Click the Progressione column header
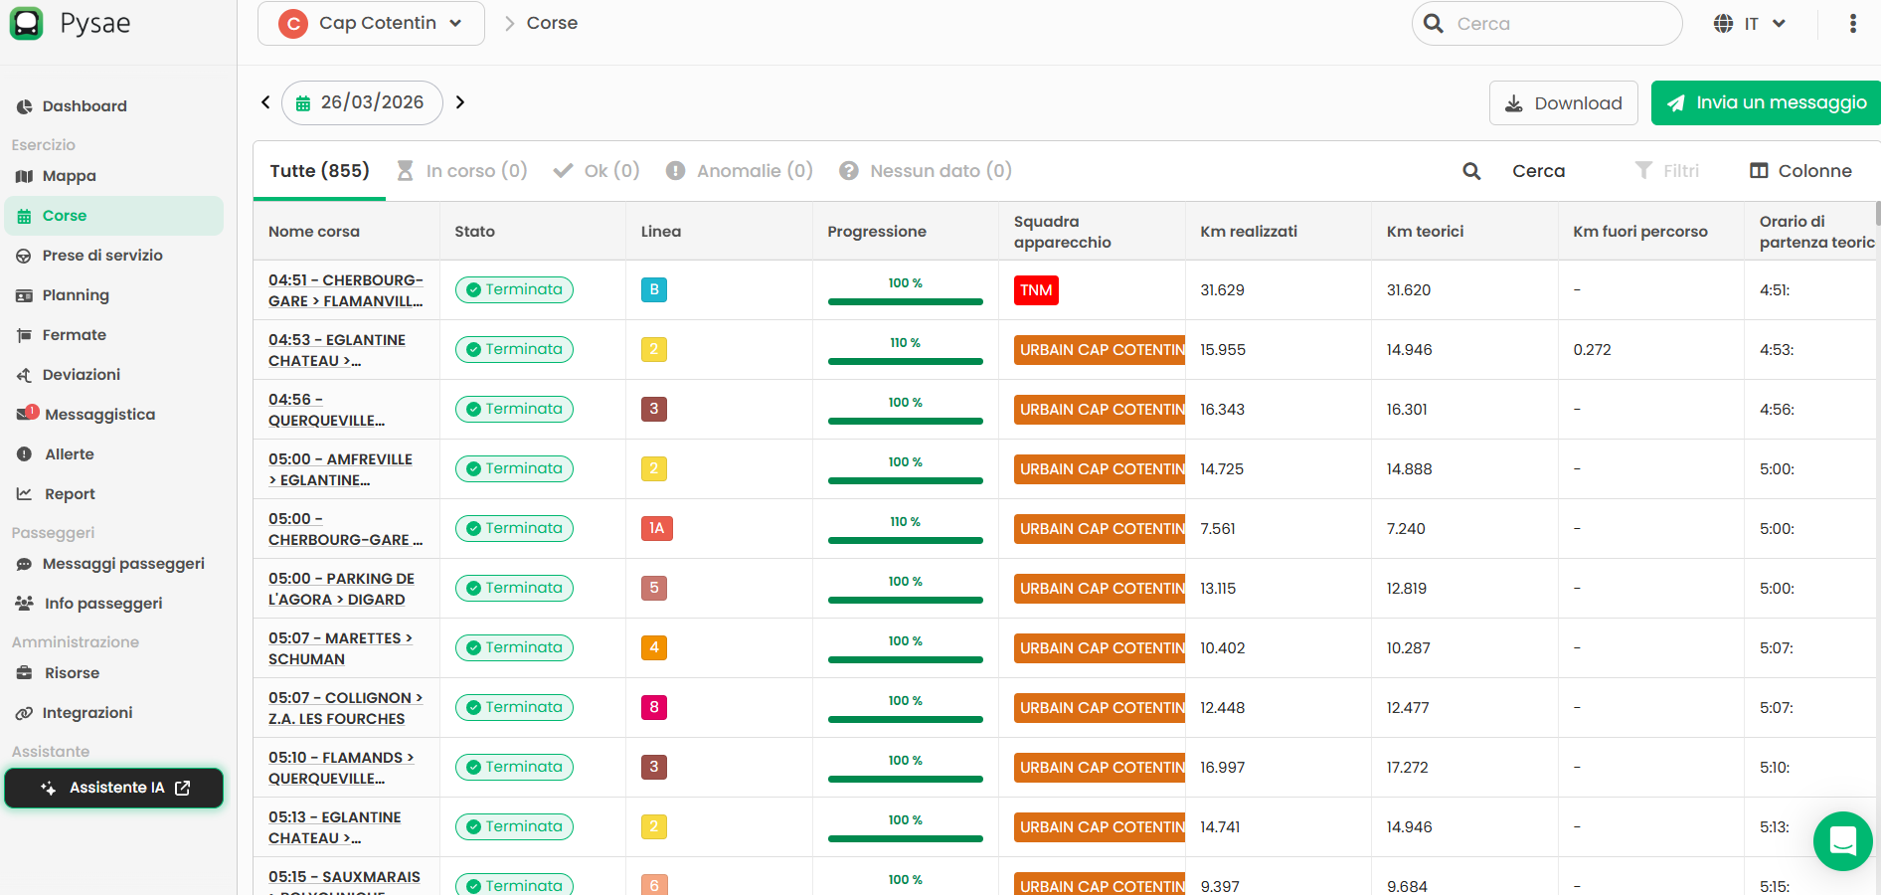This screenshot has width=1881, height=895. point(877,232)
